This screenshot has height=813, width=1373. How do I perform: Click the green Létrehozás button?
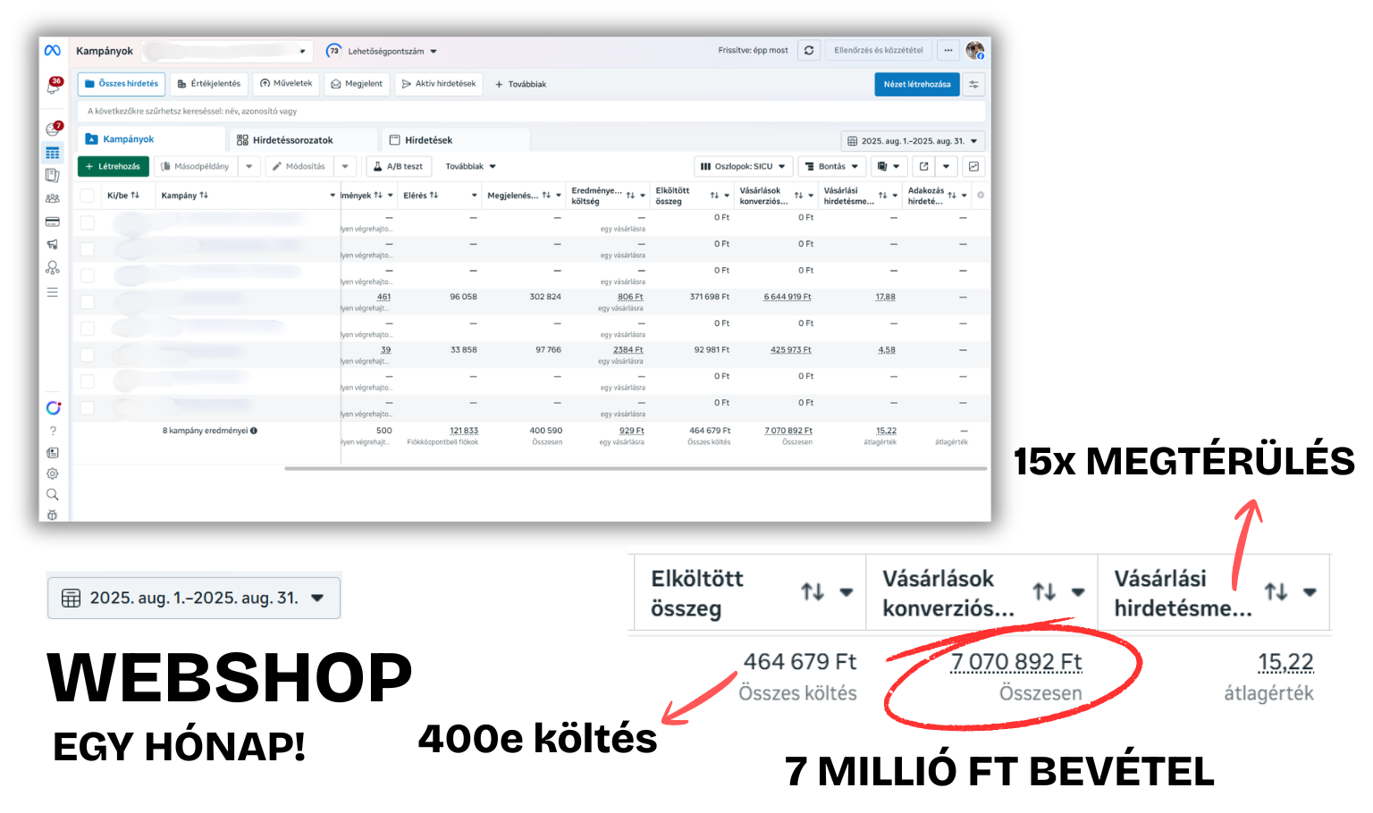(114, 166)
